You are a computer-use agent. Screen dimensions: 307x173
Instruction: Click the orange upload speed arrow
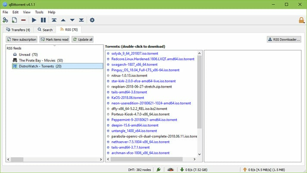[245, 170]
